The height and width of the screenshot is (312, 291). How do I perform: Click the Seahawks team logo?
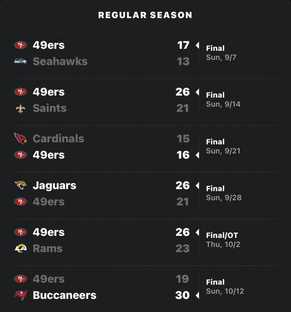click(x=20, y=61)
